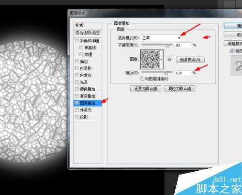
Task: Confirm dialog with 确定 button
Action: 233,26
